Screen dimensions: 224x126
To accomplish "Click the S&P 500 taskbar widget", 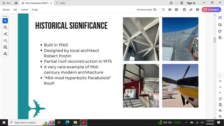I will pyautogui.click(x=169, y=122).
